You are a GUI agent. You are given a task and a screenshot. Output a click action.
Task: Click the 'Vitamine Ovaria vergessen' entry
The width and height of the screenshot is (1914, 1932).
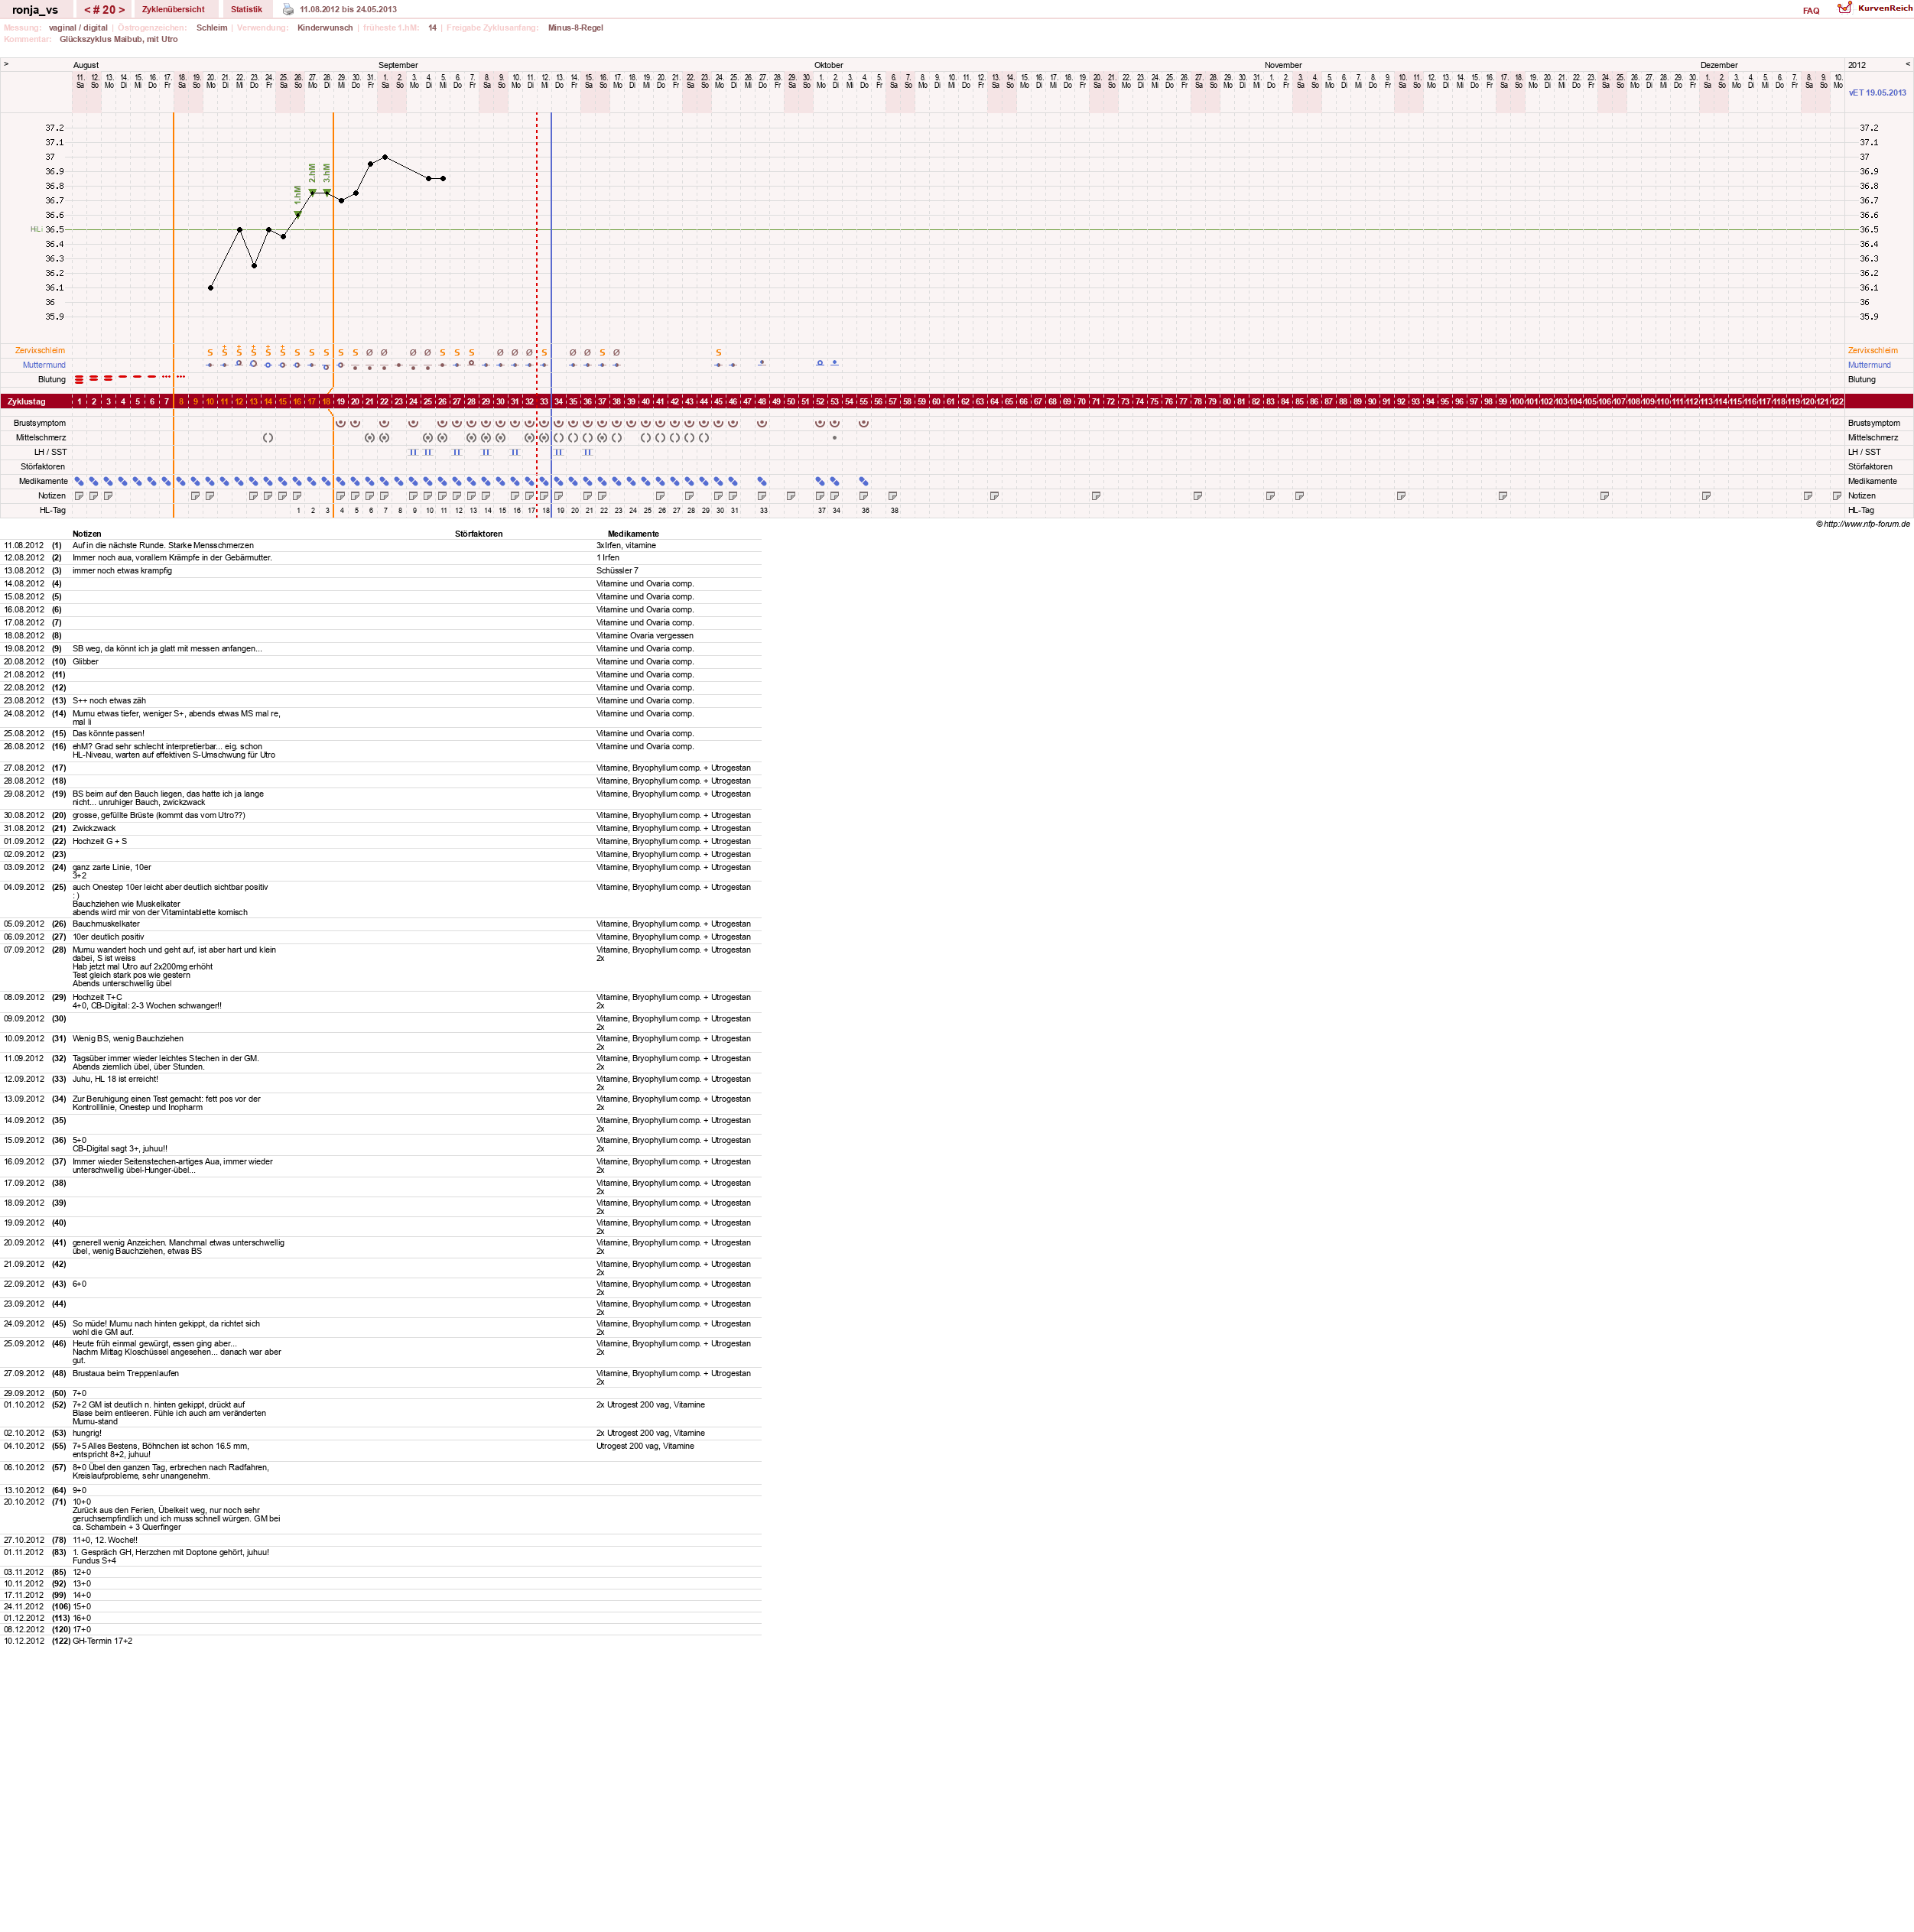pyautogui.click(x=645, y=636)
